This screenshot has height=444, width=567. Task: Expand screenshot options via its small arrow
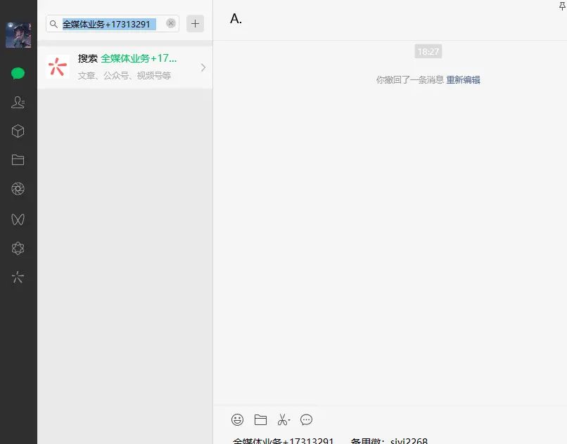pos(290,419)
